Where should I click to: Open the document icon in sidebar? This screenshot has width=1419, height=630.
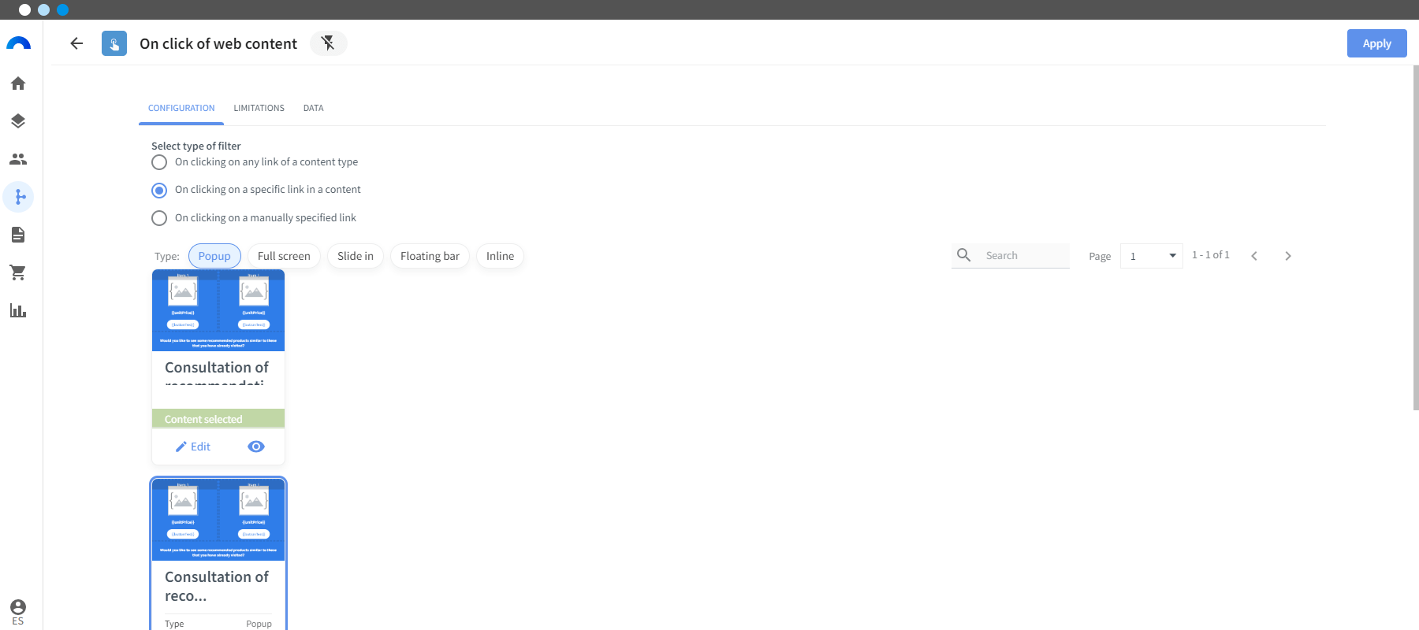click(18, 235)
